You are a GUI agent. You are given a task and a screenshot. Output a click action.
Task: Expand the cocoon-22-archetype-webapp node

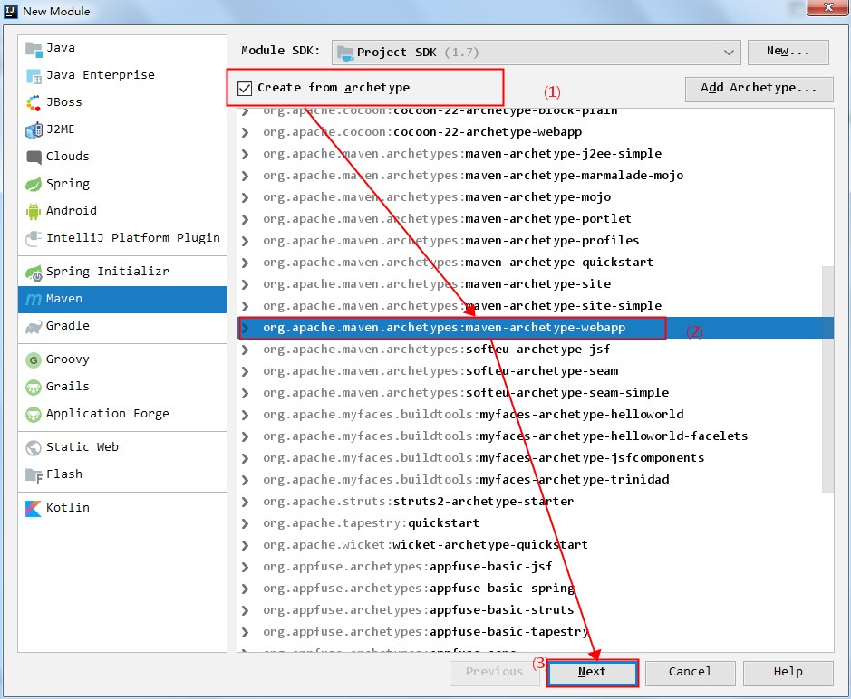tap(246, 132)
